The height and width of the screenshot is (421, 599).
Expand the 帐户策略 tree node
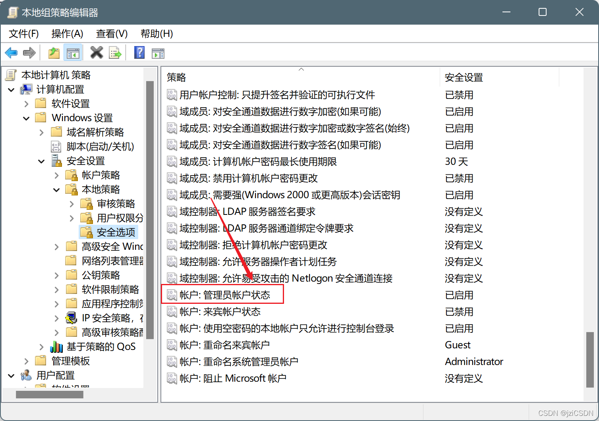(x=56, y=176)
